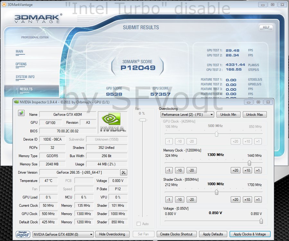The height and width of the screenshot is (241, 289).
Task: Click the GPU field showing GF100
Action: coord(50,123)
